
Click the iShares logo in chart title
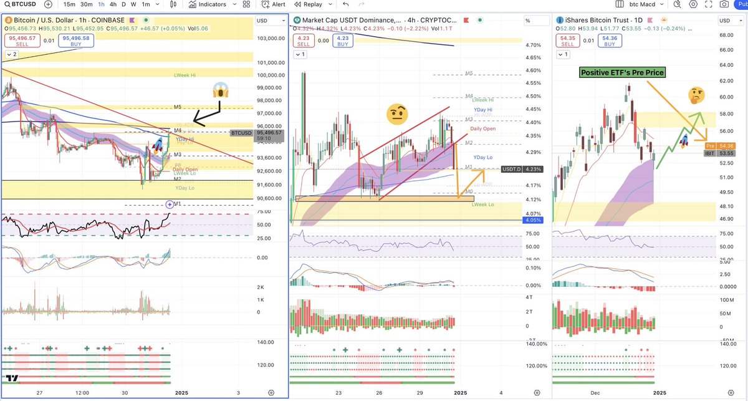560,20
